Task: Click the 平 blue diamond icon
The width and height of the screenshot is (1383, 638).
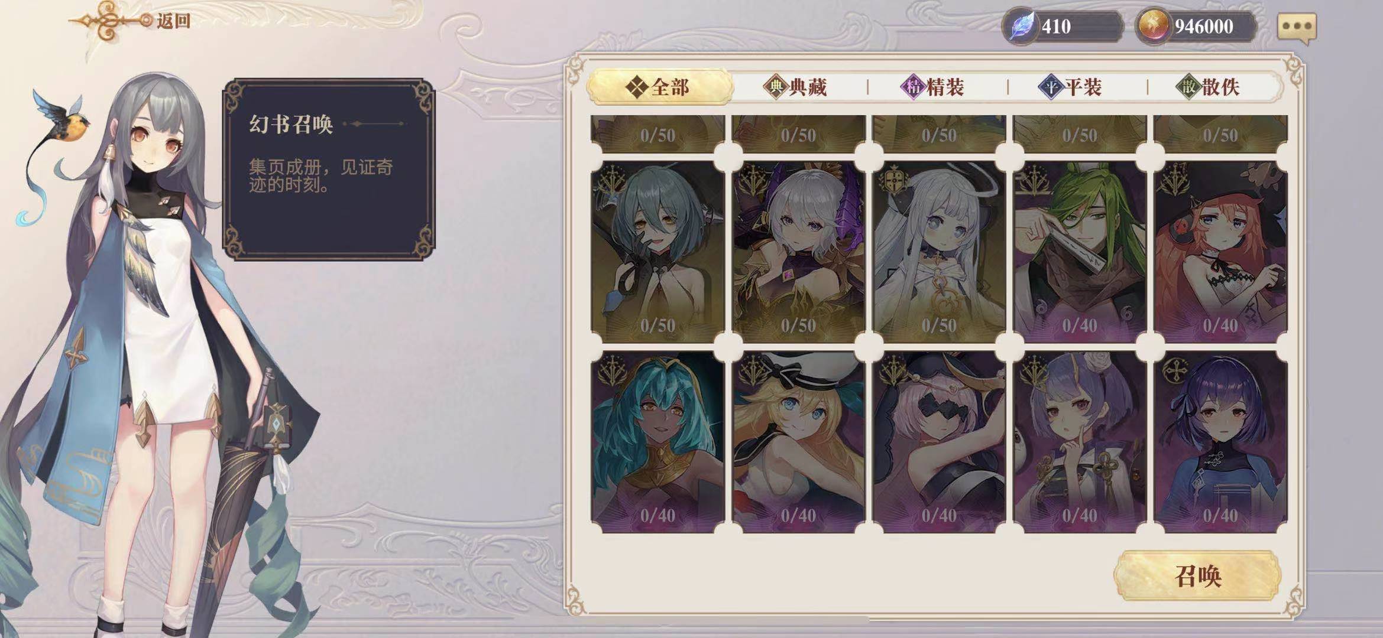Action: click(1051, 87)
